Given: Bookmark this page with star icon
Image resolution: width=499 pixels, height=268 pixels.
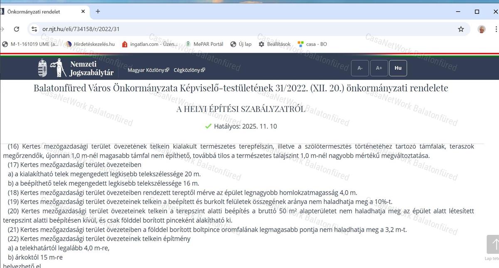Looking at the screenshot, I should pos(461,29).
